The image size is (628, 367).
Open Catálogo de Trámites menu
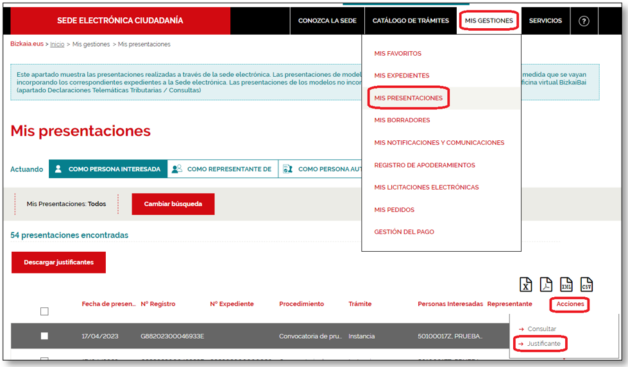tap(411, 20)
